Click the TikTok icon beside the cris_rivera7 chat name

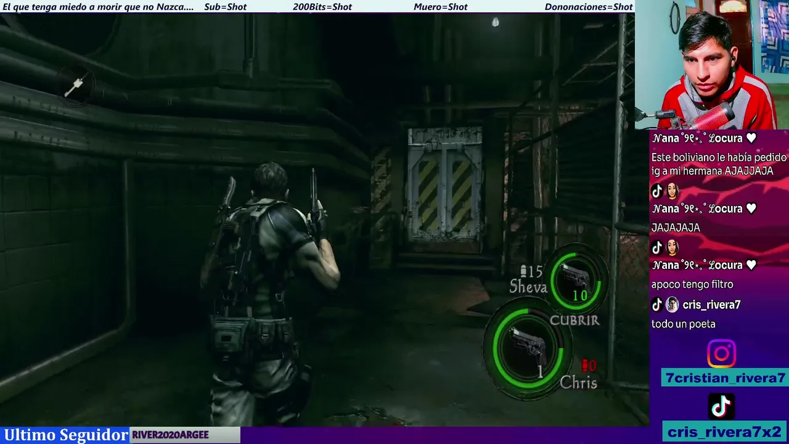click(657, 304)
